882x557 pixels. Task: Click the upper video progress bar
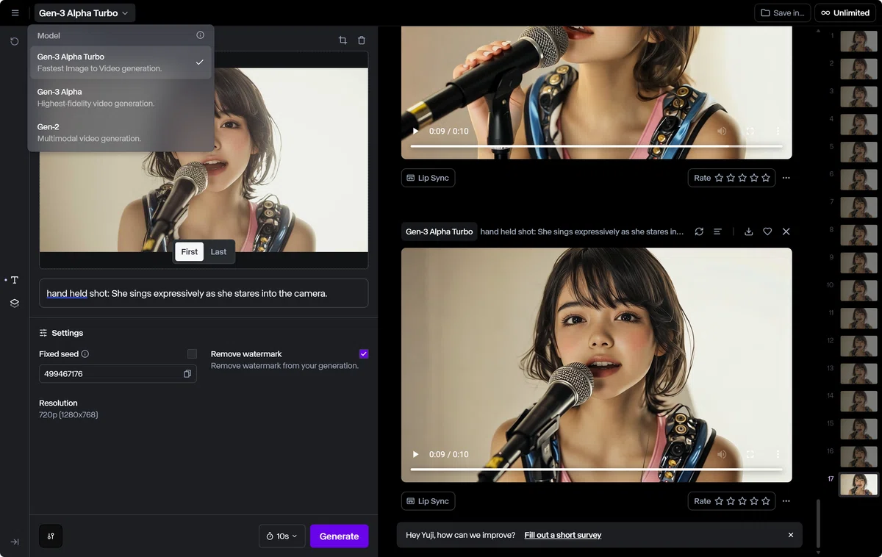click(x=596, y=146)
